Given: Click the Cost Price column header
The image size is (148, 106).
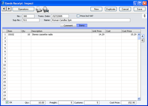Looking at the screenshot, I should (131, 31).
